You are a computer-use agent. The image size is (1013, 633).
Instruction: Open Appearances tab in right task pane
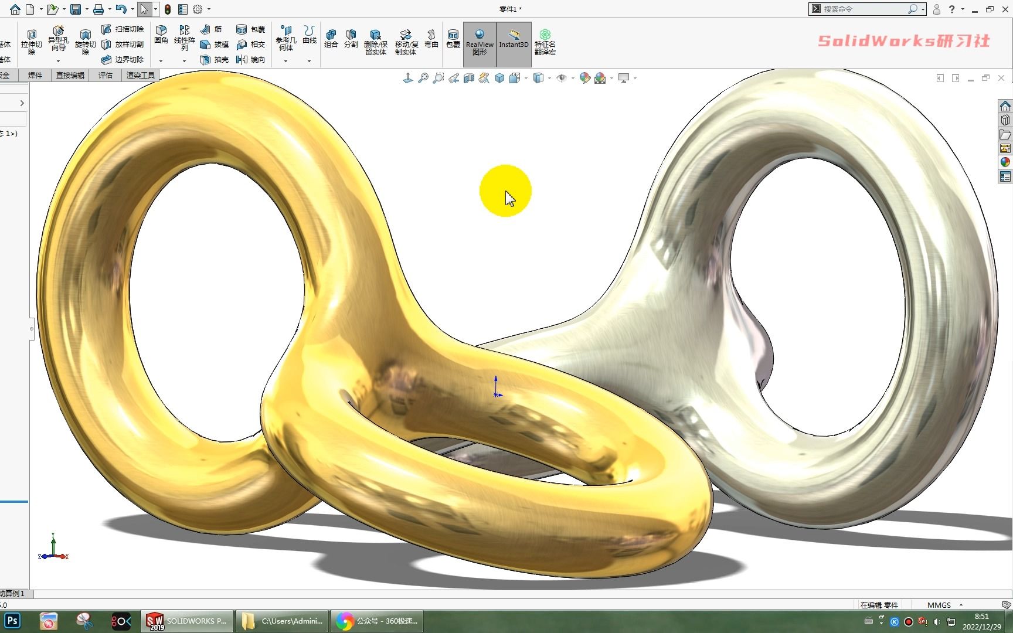tap(1005, 162)
